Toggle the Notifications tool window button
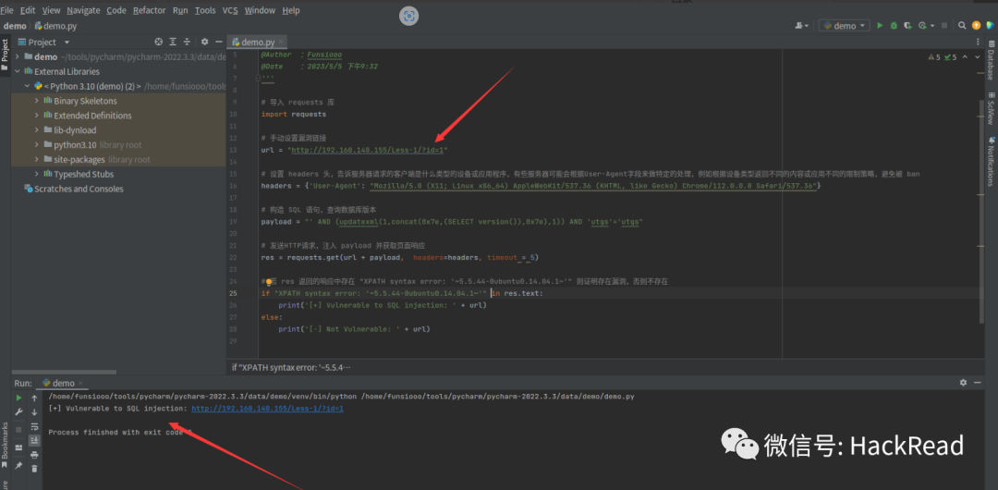 pyautogui.click(x=991, y=161)
